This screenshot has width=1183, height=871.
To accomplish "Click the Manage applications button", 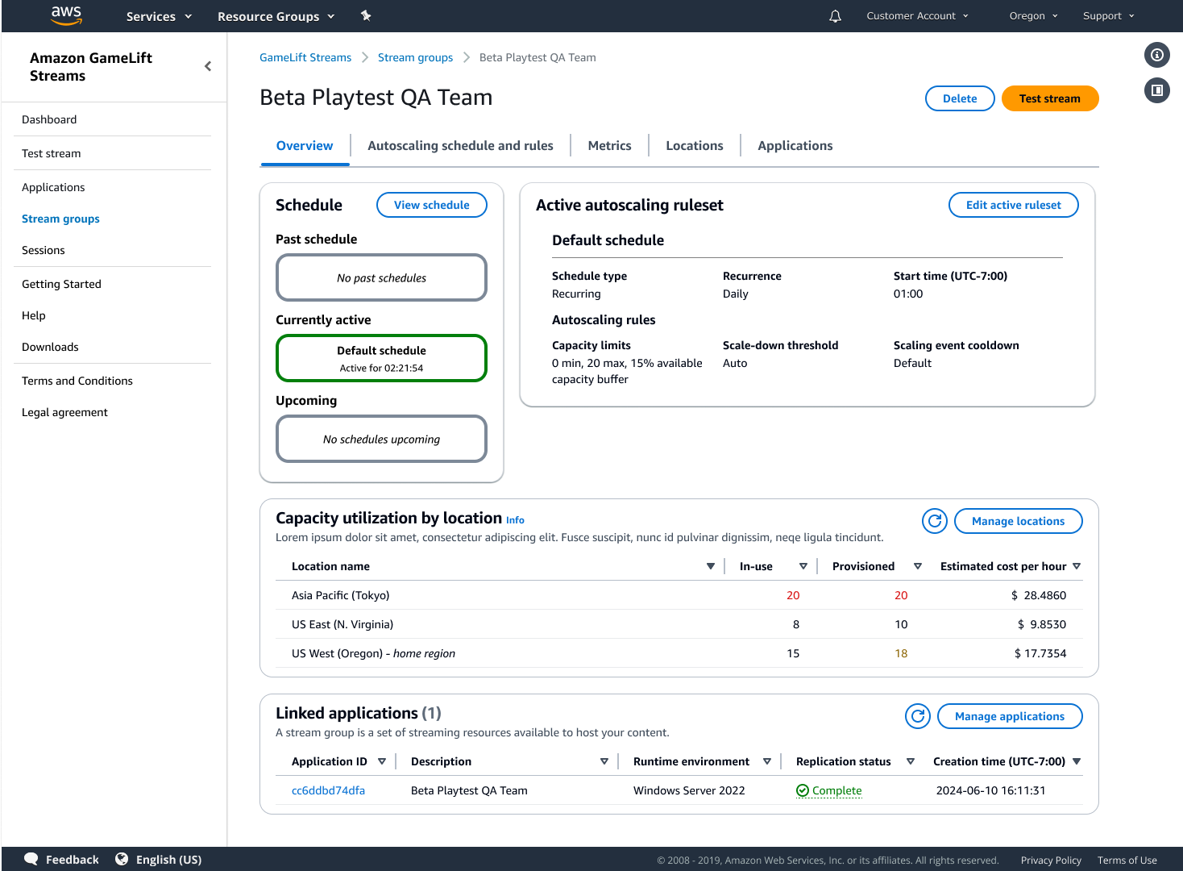I will [x=1010, y=716].
